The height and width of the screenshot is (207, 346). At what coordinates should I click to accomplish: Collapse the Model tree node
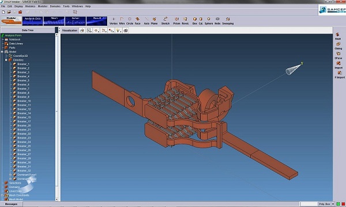tap(2, 52)
